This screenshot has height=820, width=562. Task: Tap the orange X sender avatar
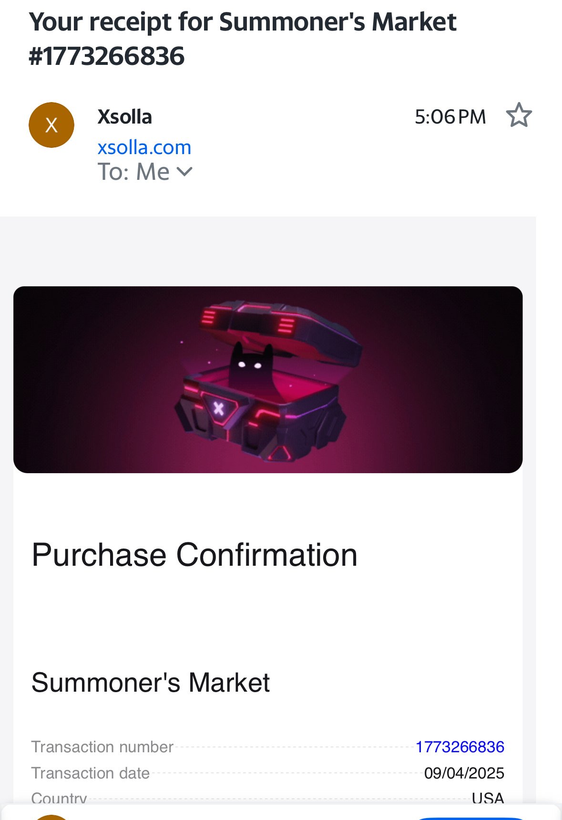51,125
